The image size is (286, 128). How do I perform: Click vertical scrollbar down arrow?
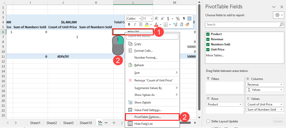point(199,117)
